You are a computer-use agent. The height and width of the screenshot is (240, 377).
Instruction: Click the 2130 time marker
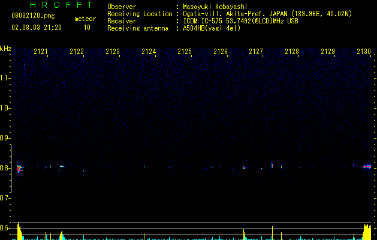pos(364,52)
